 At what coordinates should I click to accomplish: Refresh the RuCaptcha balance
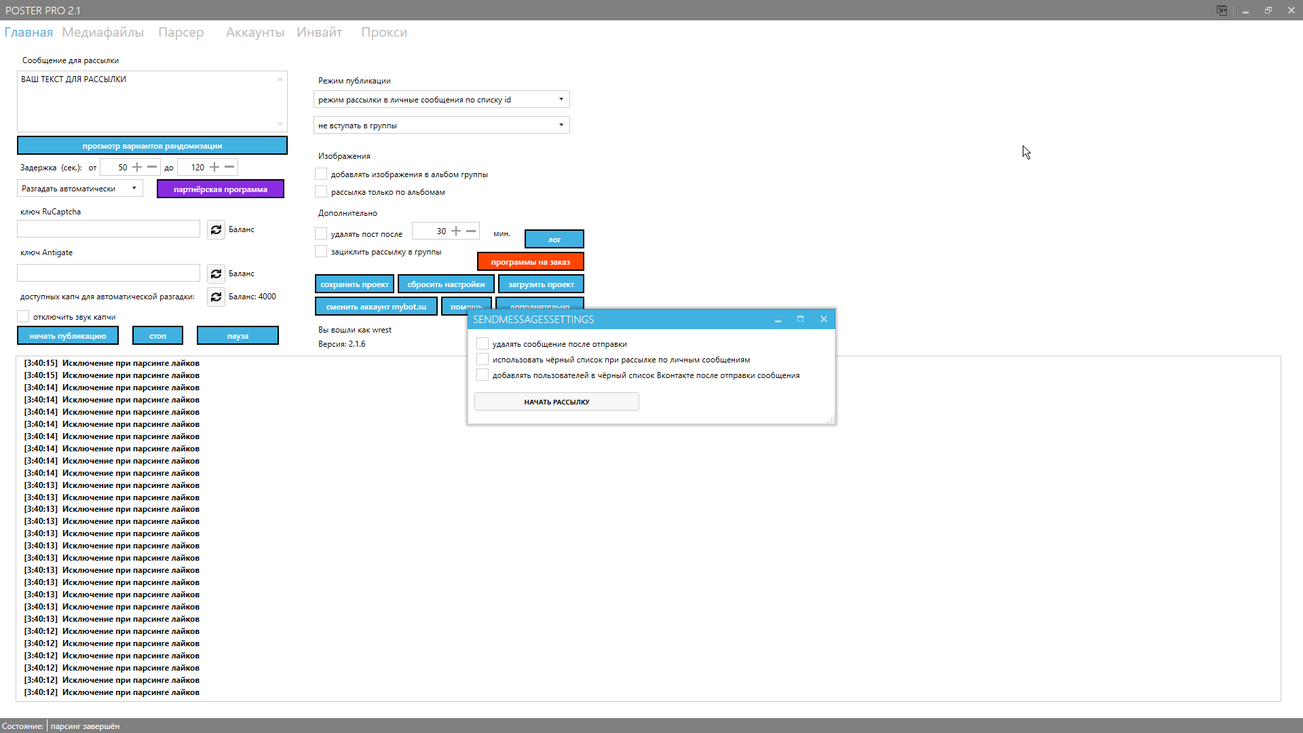pos(216,230)
